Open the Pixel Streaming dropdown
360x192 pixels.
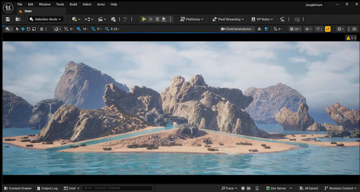tap(228, 19)
